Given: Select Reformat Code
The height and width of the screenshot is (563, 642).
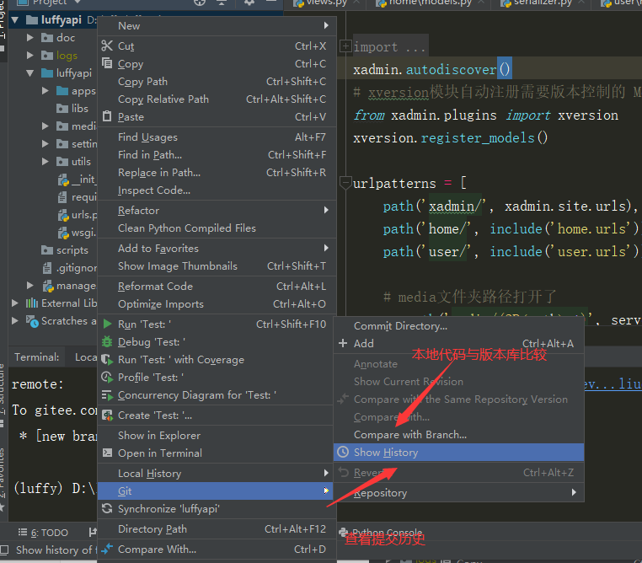Looking at the screenshot, I should [x=217, y=287].
